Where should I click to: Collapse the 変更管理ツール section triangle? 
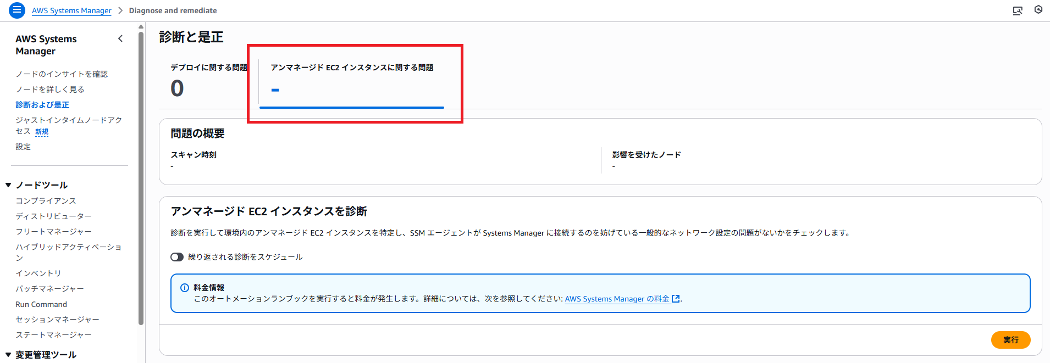coord(8,355)
